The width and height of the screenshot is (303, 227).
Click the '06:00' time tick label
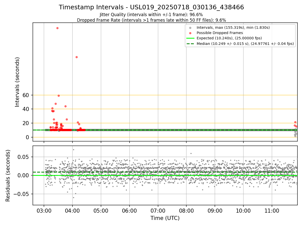click(130, 210)
